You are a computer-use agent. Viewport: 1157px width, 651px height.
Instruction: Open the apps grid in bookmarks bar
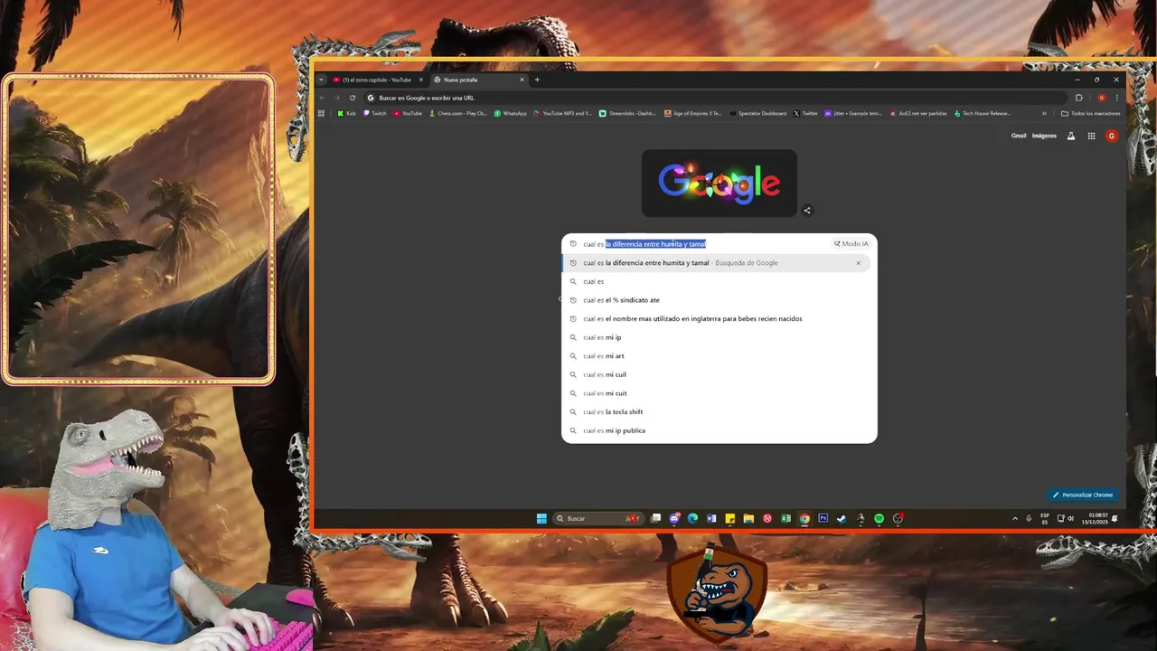click(321, 113)
